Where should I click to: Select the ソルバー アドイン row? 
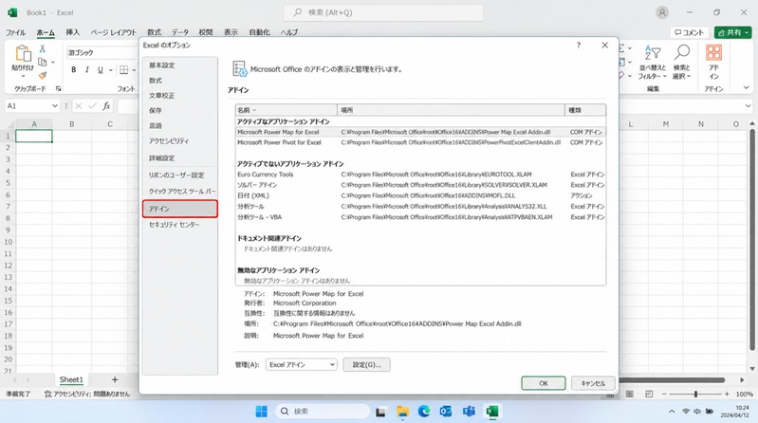coord(420,185)
